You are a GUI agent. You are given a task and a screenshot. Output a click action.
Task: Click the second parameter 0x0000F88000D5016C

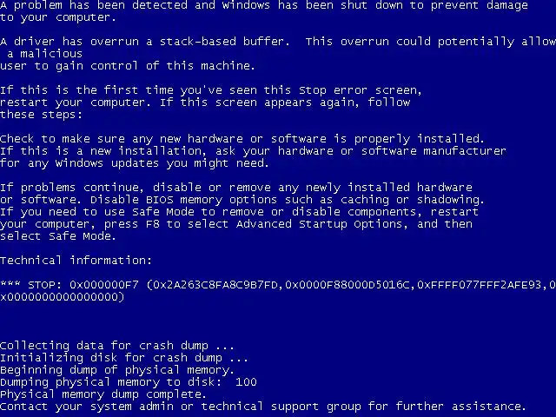pos(347,285)
